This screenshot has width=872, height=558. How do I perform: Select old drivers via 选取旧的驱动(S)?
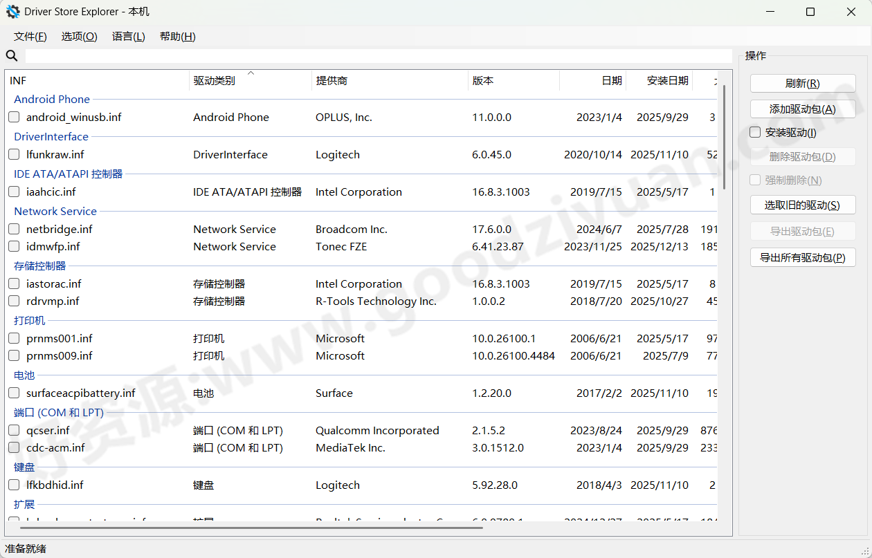tap(802, 205)
